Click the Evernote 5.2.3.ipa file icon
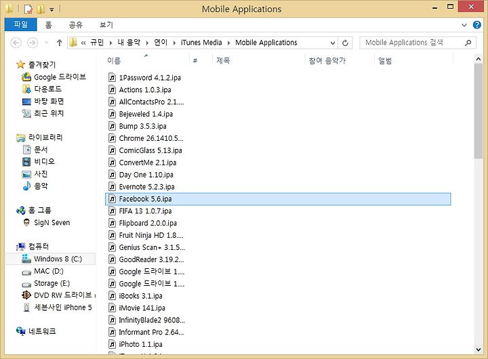 (x=112, y=187)
